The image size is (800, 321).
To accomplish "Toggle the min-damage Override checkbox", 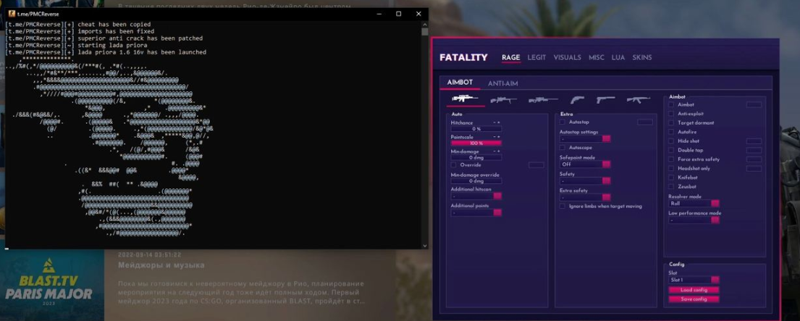I will (453, 164).
